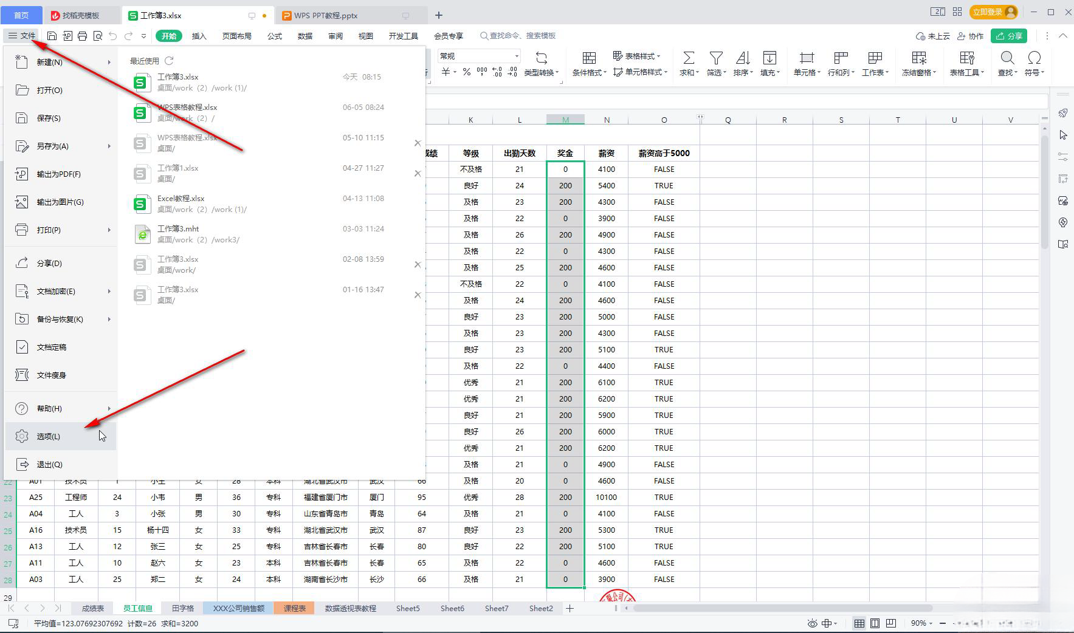Click the zoom out minus on zoom slider
This screenshot has height=633, width=1074.
coord(943,623)
